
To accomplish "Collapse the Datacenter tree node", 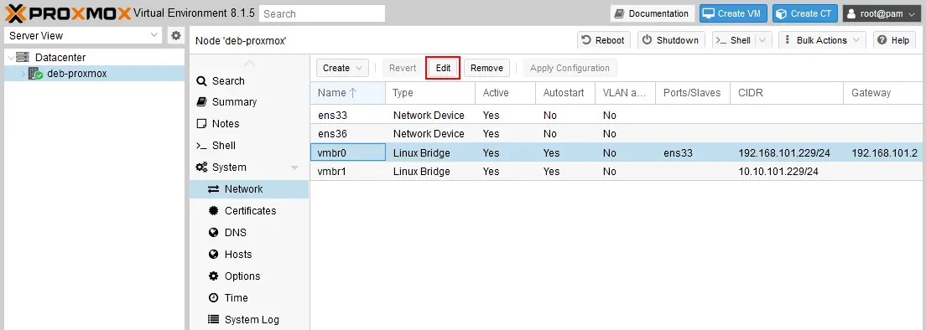I will pyautogui.click(x=10, y=57).
